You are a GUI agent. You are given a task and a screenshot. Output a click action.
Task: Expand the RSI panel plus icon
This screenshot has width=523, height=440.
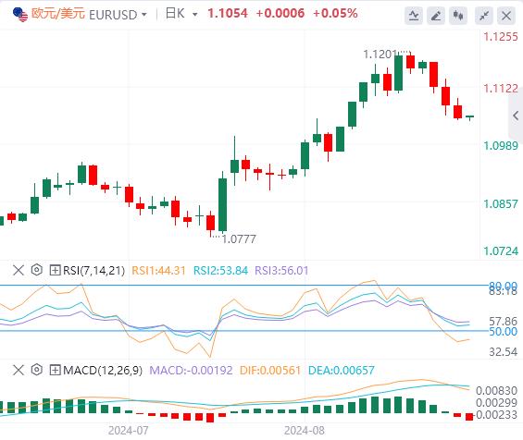coord(55,270)
